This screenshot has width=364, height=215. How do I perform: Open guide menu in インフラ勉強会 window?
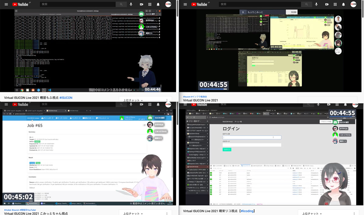(x=185, y=4)
